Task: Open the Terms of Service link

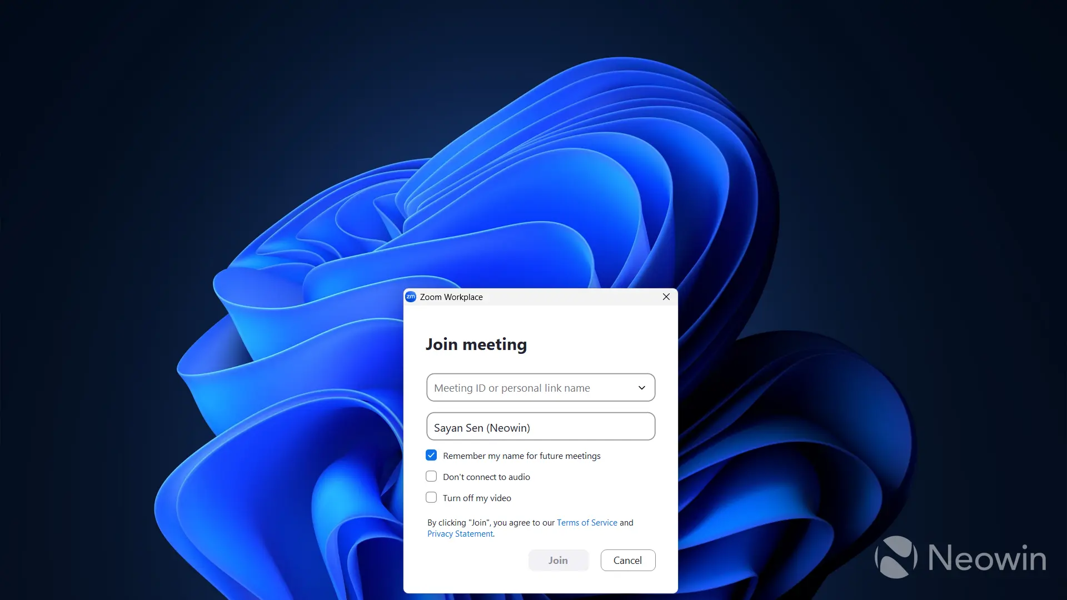Action: coord(587,523)
